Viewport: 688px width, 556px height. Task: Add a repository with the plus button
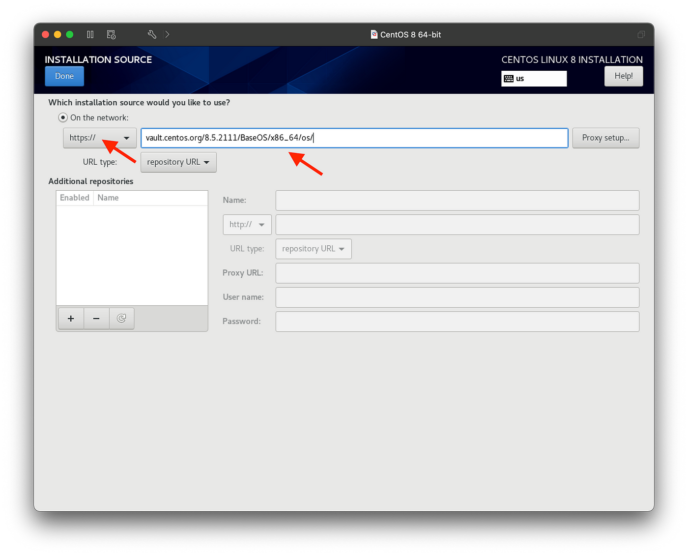coord(71,319)
